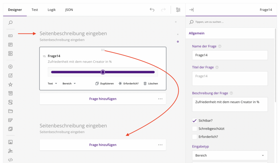Image resolution: width=280 pixels, height=163 pixels.
Task: Click the undo arrow icon
Action: [152, 10]
